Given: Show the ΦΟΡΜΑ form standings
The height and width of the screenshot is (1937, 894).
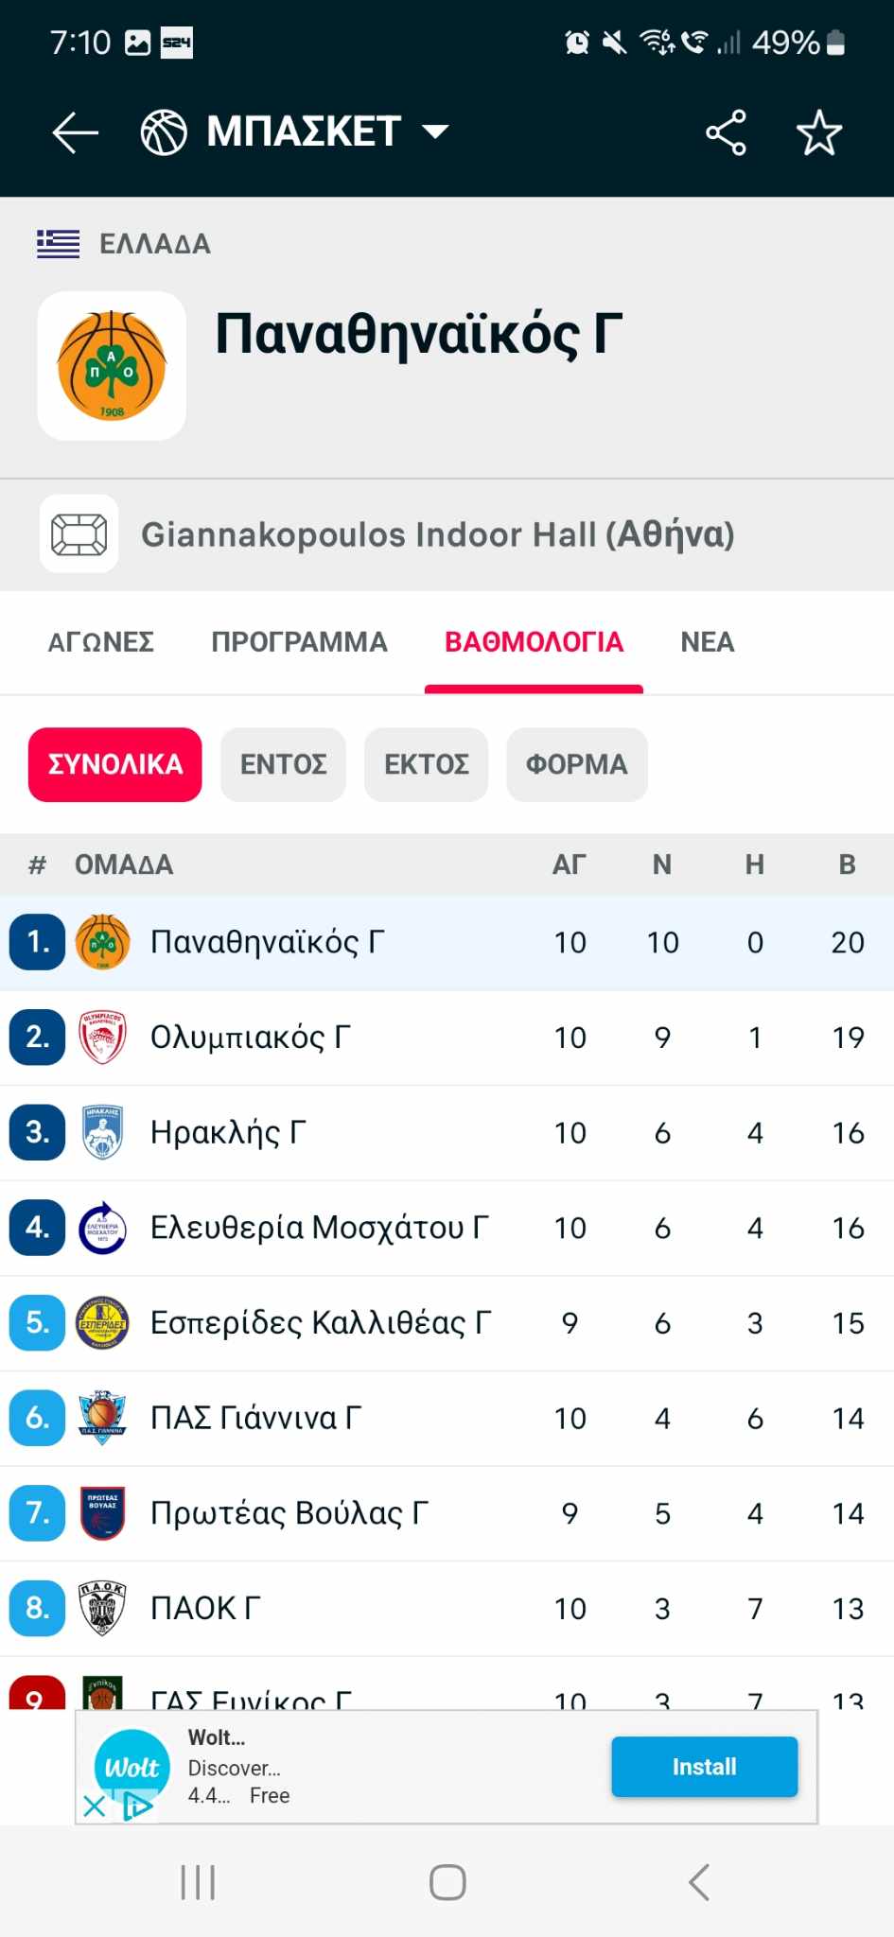Looking at the screenshot, I should point(576,764).
